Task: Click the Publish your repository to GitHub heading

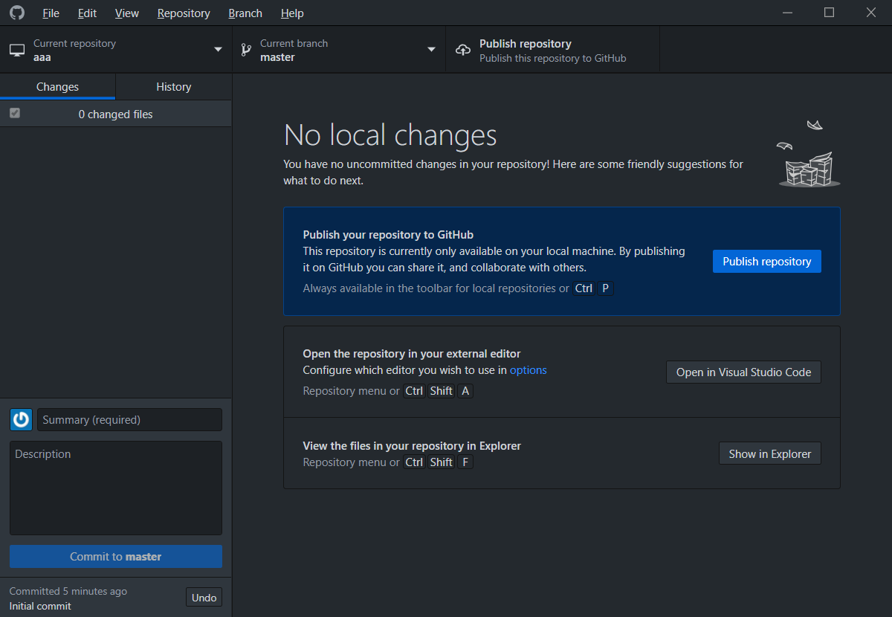Action: pos(388,235)
